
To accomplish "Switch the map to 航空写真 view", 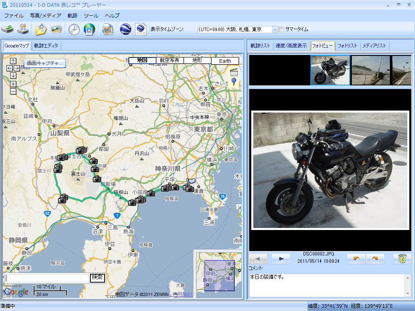I will coord(169,60).
